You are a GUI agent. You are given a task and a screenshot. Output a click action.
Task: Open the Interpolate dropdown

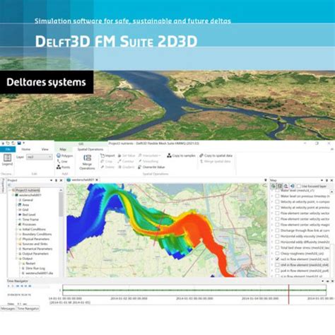pyautogui.click(x=149, y=155)
